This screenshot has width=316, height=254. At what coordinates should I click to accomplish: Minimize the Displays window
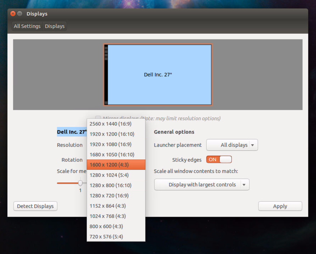20,14
